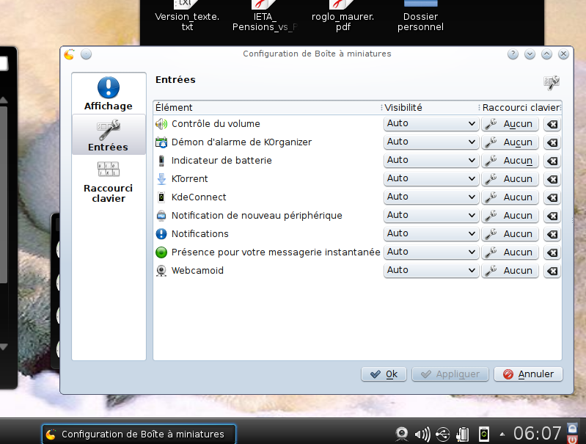Select Version_texte.txt desktop file

tap(187, 17)
